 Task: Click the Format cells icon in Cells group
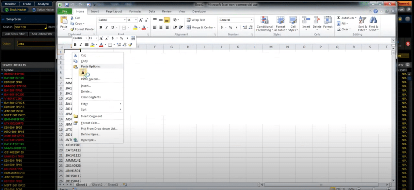pyautogui.click(x=327, y=20)
